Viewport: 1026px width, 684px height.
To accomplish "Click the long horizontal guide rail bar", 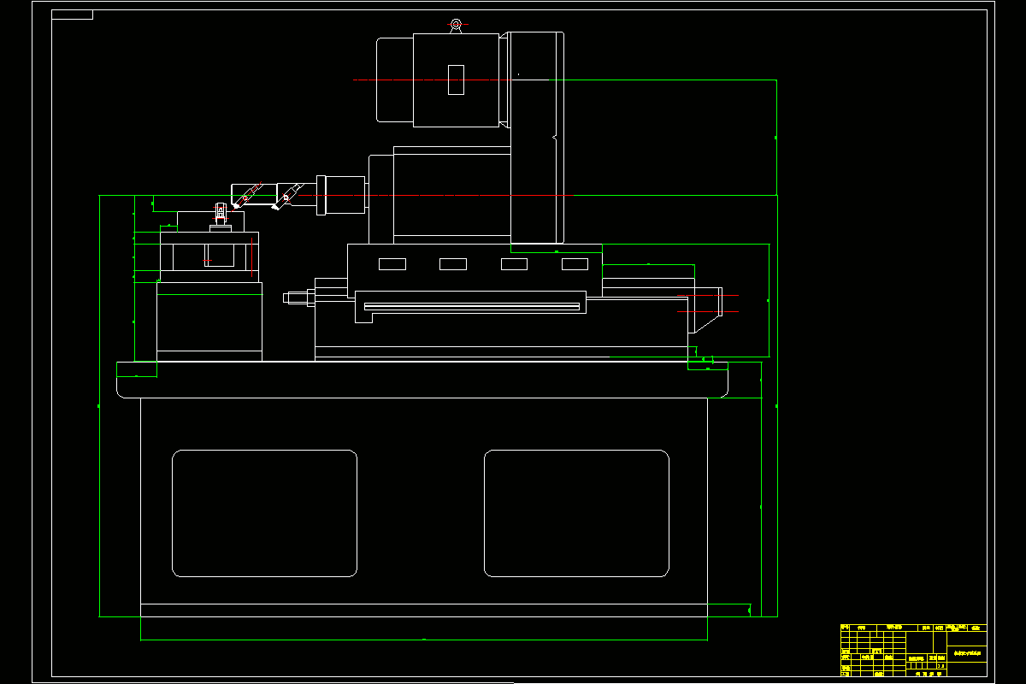I will pyautogui.click(x=472, y=306).
